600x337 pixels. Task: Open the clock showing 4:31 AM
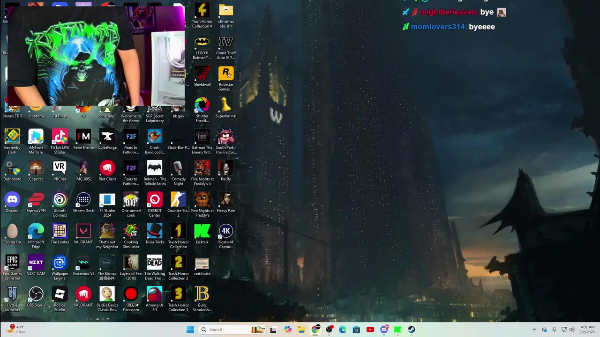tap(587, 330)
